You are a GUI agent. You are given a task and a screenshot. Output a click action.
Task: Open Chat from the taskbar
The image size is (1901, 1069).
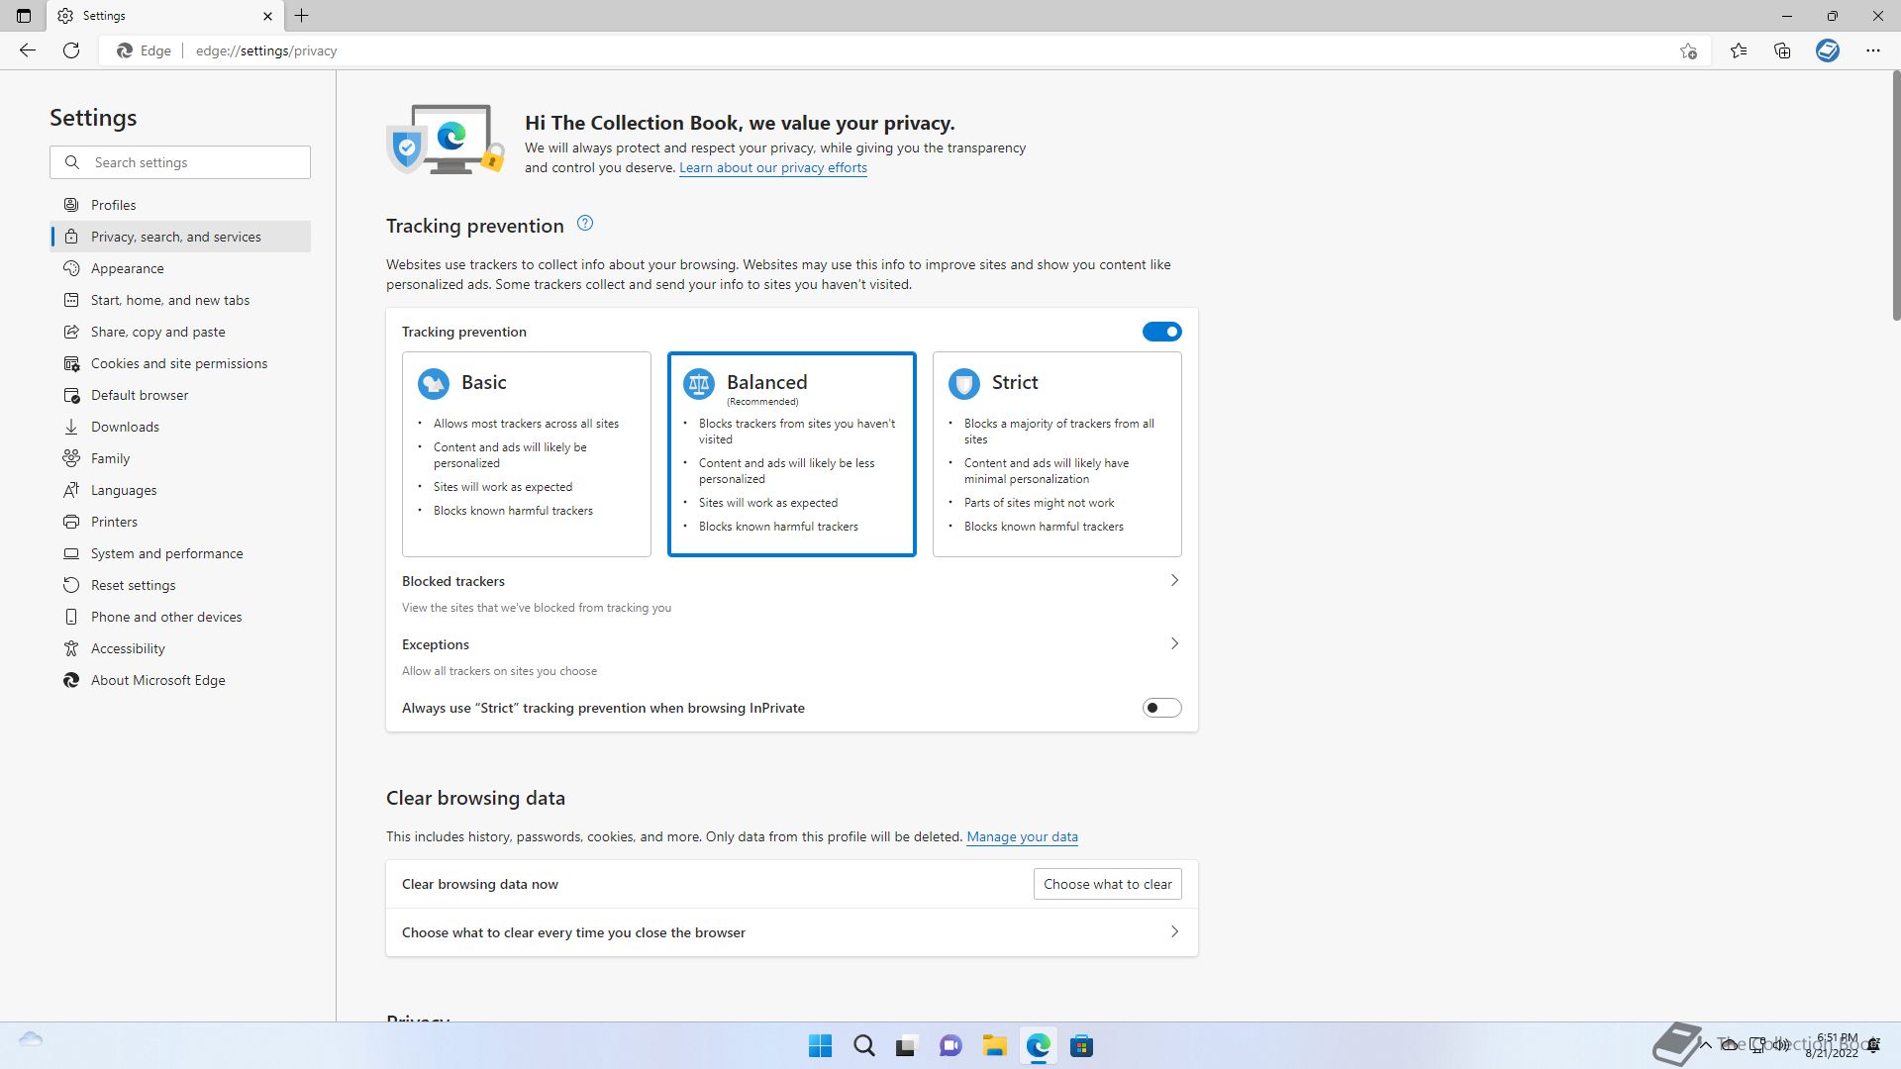951,1046
